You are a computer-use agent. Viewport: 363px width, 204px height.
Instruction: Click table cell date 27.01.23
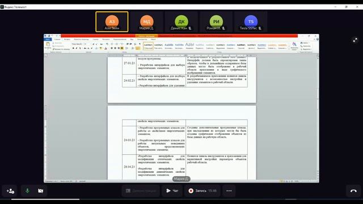click(129, 63)
